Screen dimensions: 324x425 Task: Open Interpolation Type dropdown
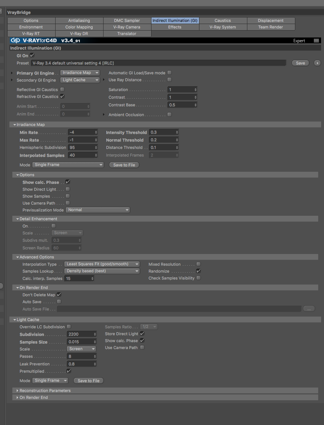pos(102,264)
